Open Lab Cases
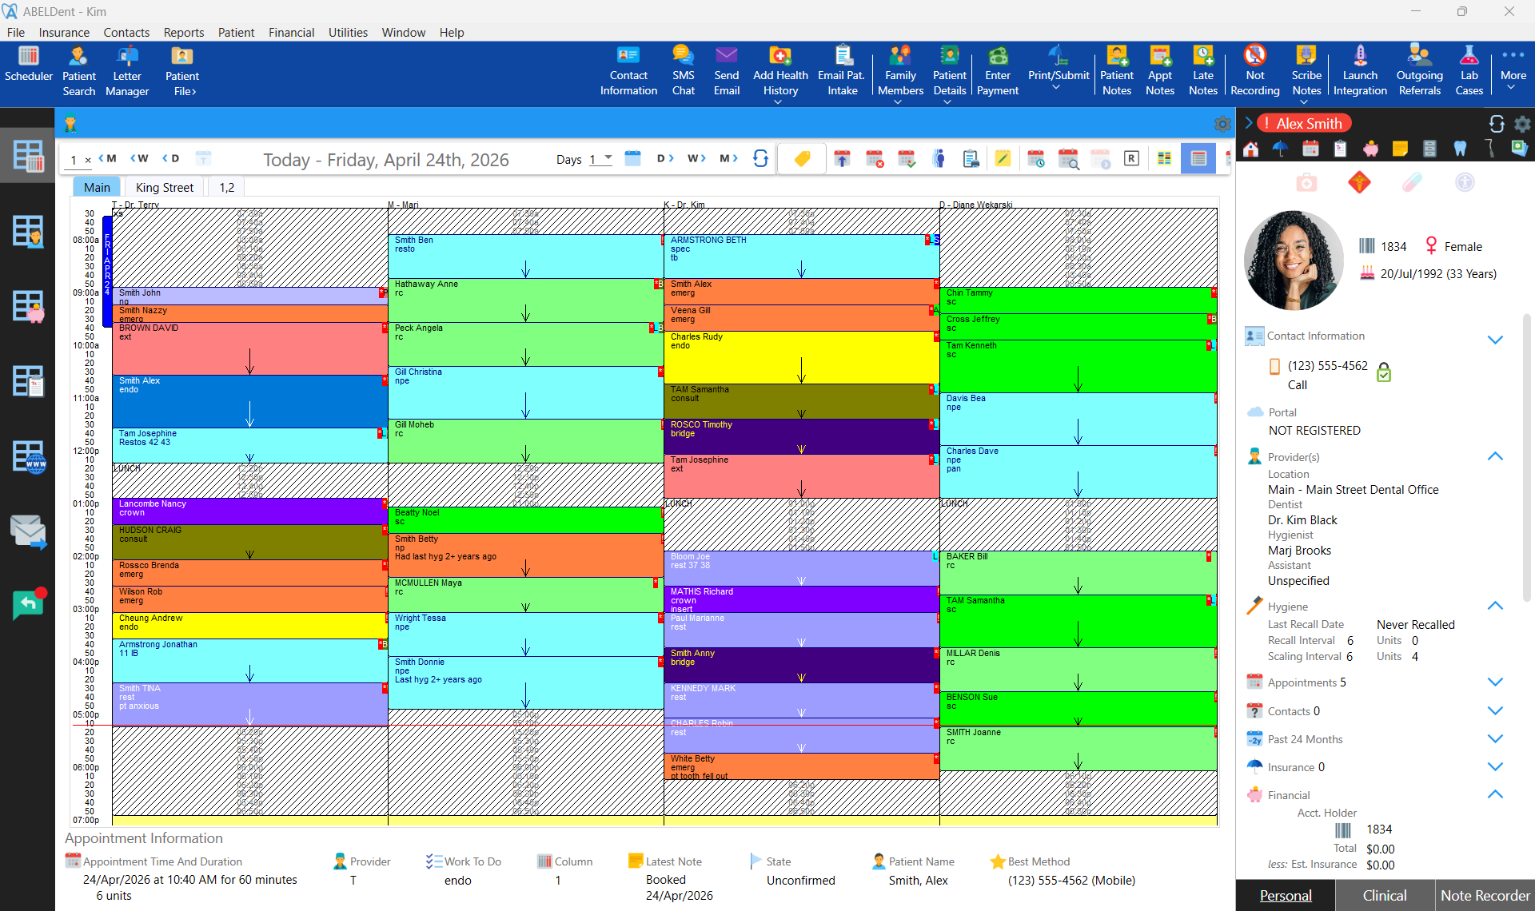1535x911 pixels. (1469, 70)
